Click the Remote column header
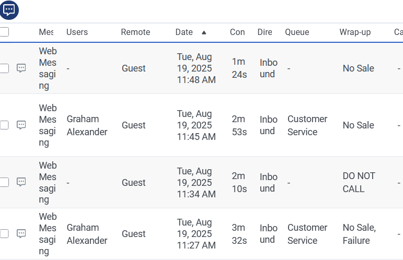Image resolution: width=403 pixels, height=260 pixels. click(x=135, y=32)
